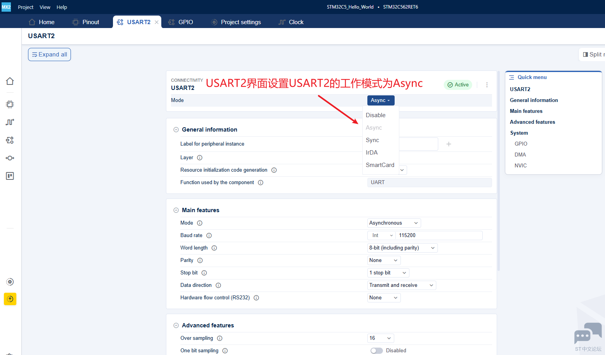
Task: Open the Project settings gear icon in the sidebar
Action: click(x=10, y=282)
